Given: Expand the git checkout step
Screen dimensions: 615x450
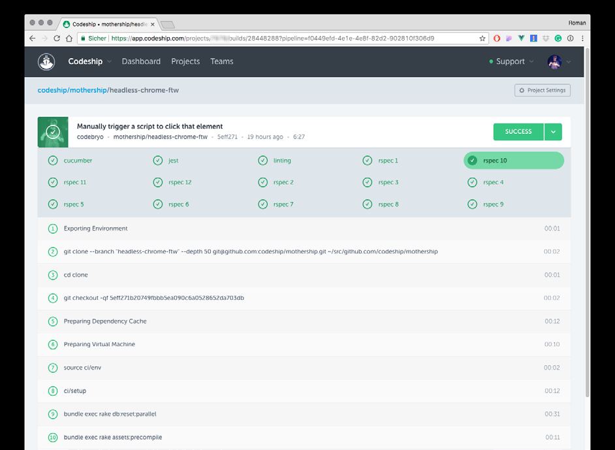Looking at the screenshot, I should coord(304,298).
